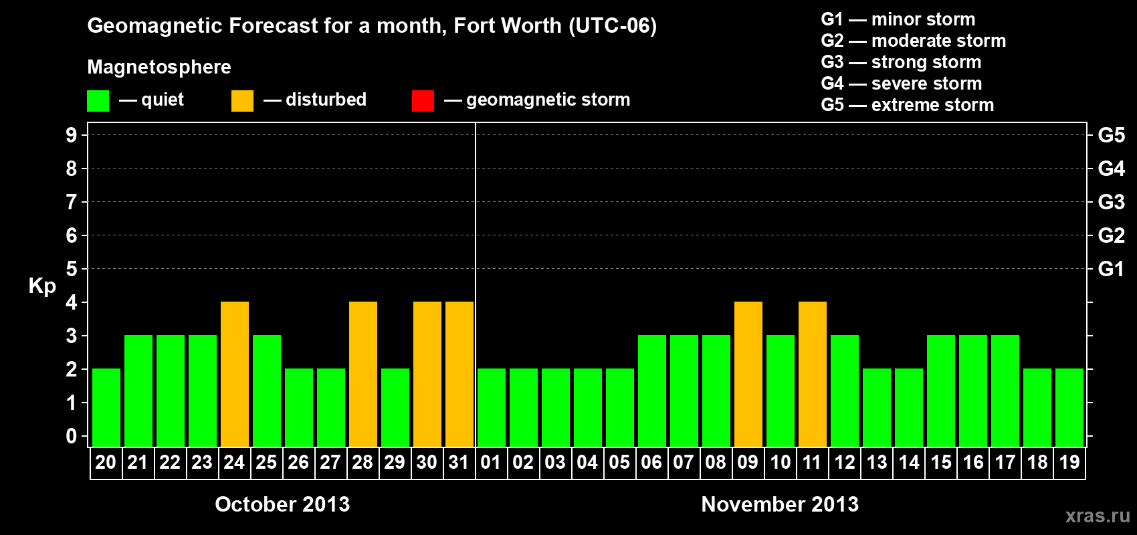Click the date cell 03 in November
This screenshot has height=535, width=1137.
tap(556, 463)
